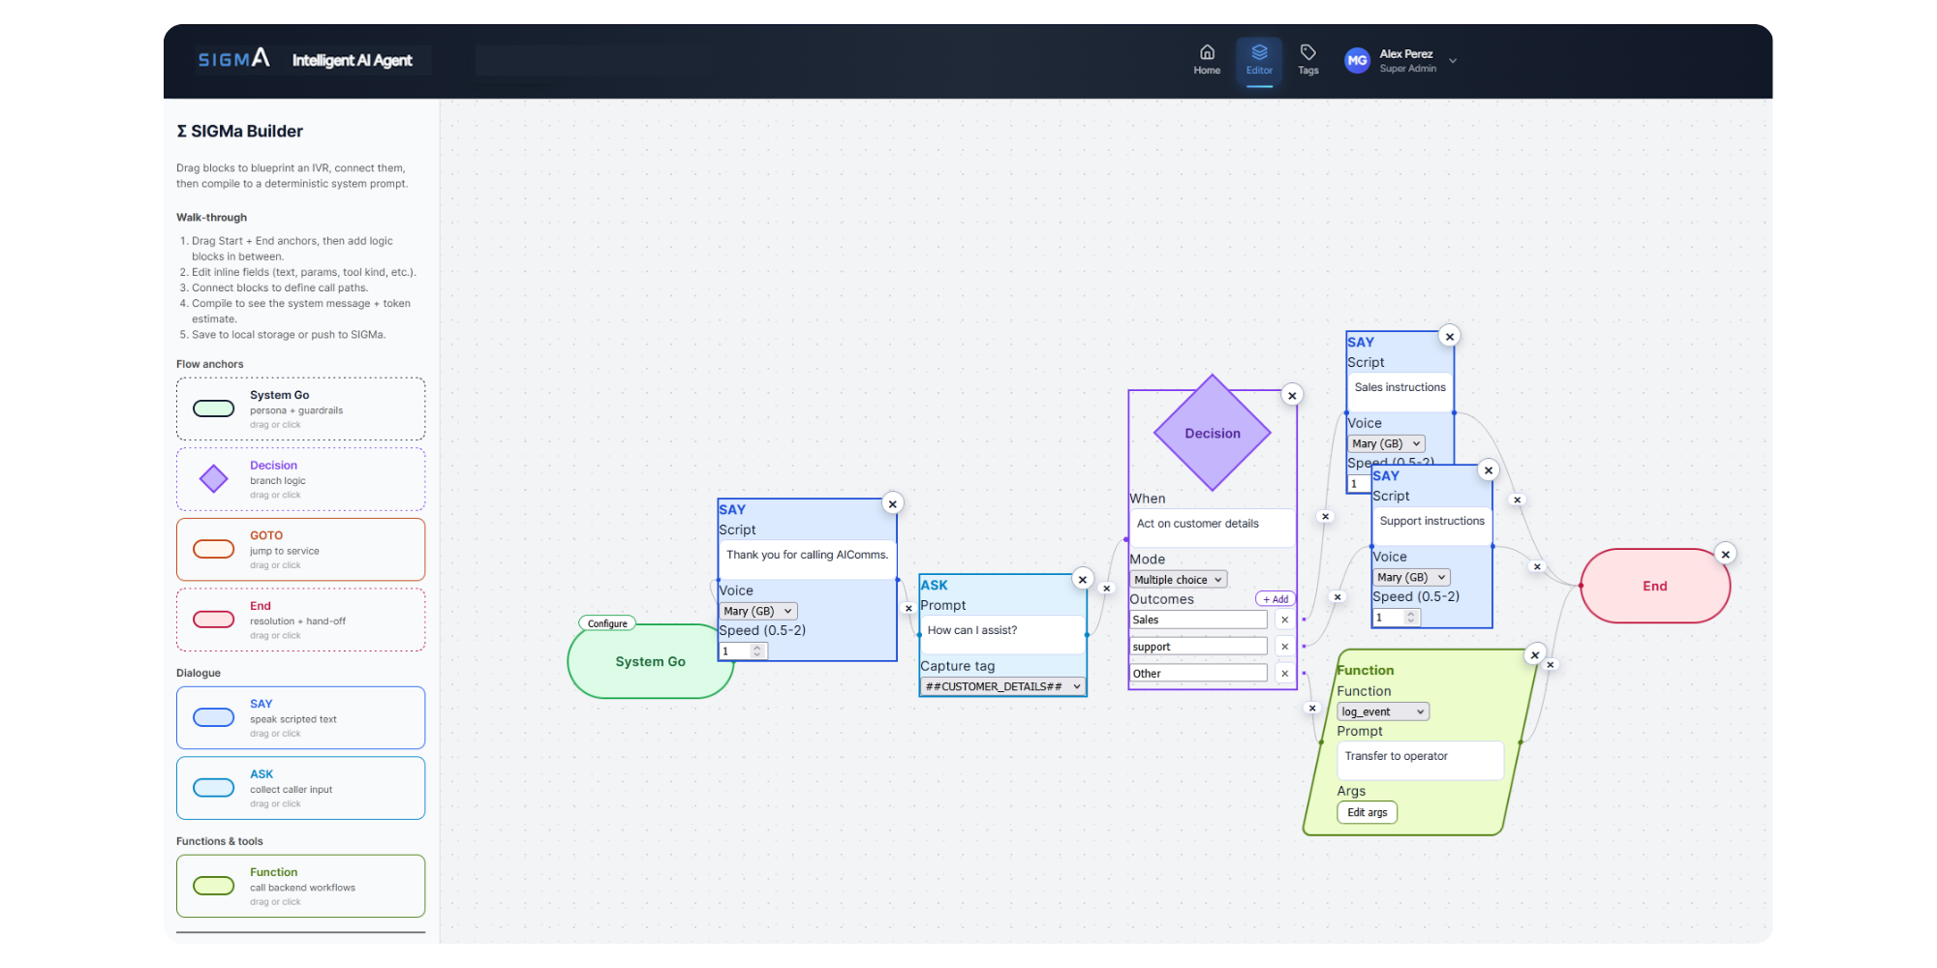Open the Home navigation icon
The height and width of the screenshot is (968, 1937).
point(1207,59)
